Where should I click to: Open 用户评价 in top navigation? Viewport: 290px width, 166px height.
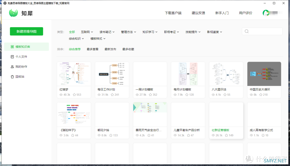(246, 13)
